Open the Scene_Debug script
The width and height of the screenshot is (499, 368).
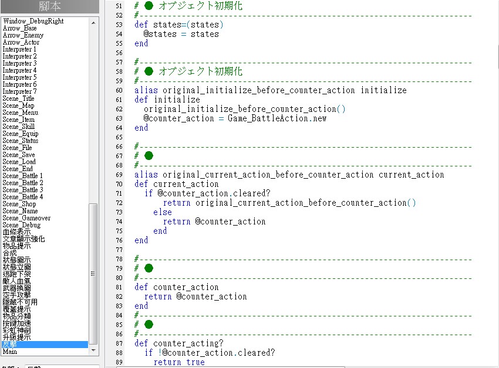(x=22, y=224)
